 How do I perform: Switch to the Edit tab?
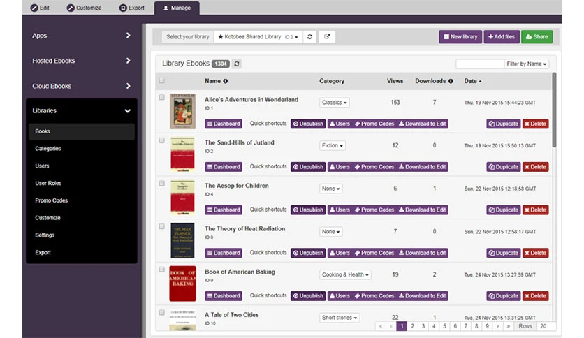tap(40, 8)
